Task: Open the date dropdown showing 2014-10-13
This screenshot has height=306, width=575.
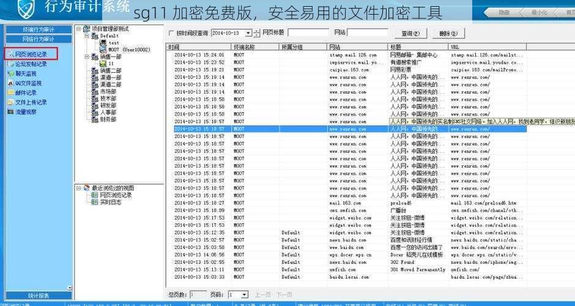Action: pos(248,33)
